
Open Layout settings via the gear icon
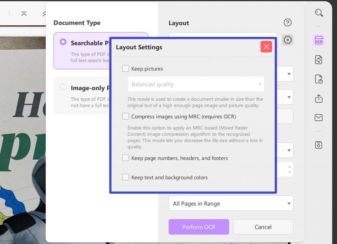click(x=287, y=40)
